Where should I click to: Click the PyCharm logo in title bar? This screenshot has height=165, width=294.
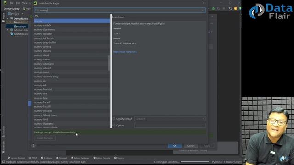tap(5, 3)
